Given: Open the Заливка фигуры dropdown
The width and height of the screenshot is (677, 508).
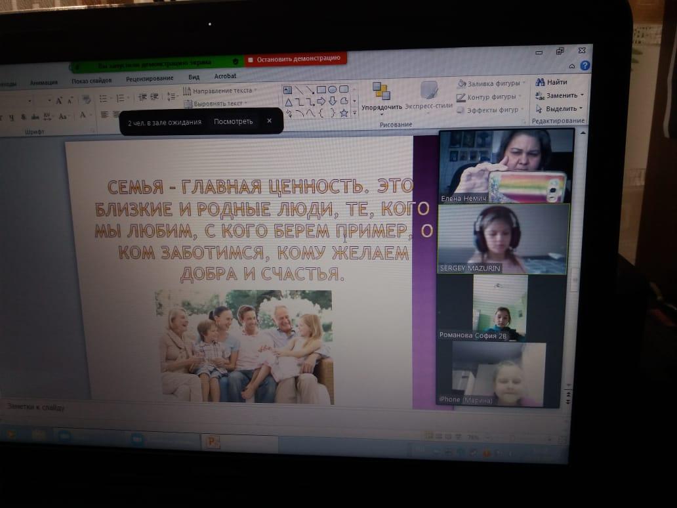Looking at the screenshot, I should point(492,83).
